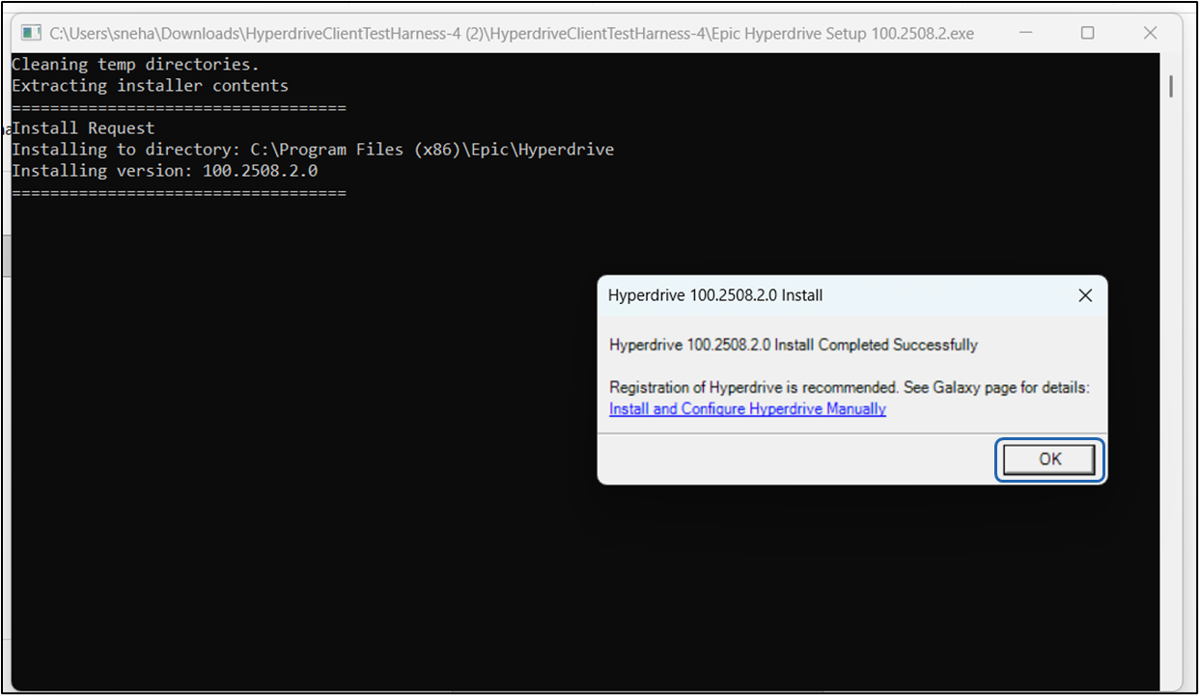Screen dimensions: 1199x695
Task: Close the Hyperdrive 100.2508.2.0 Install dialog
Action: tap(1085, 295)
